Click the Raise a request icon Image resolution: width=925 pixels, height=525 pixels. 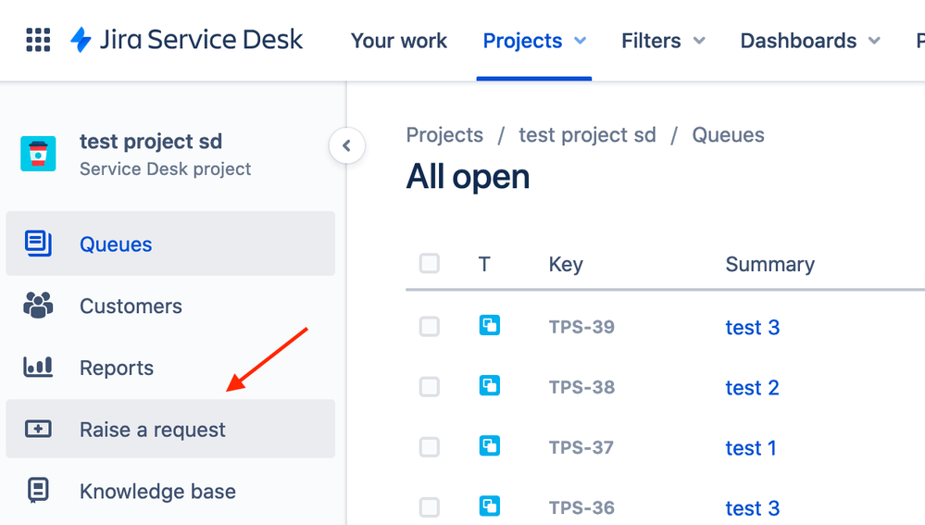click(x=38, y=429)
